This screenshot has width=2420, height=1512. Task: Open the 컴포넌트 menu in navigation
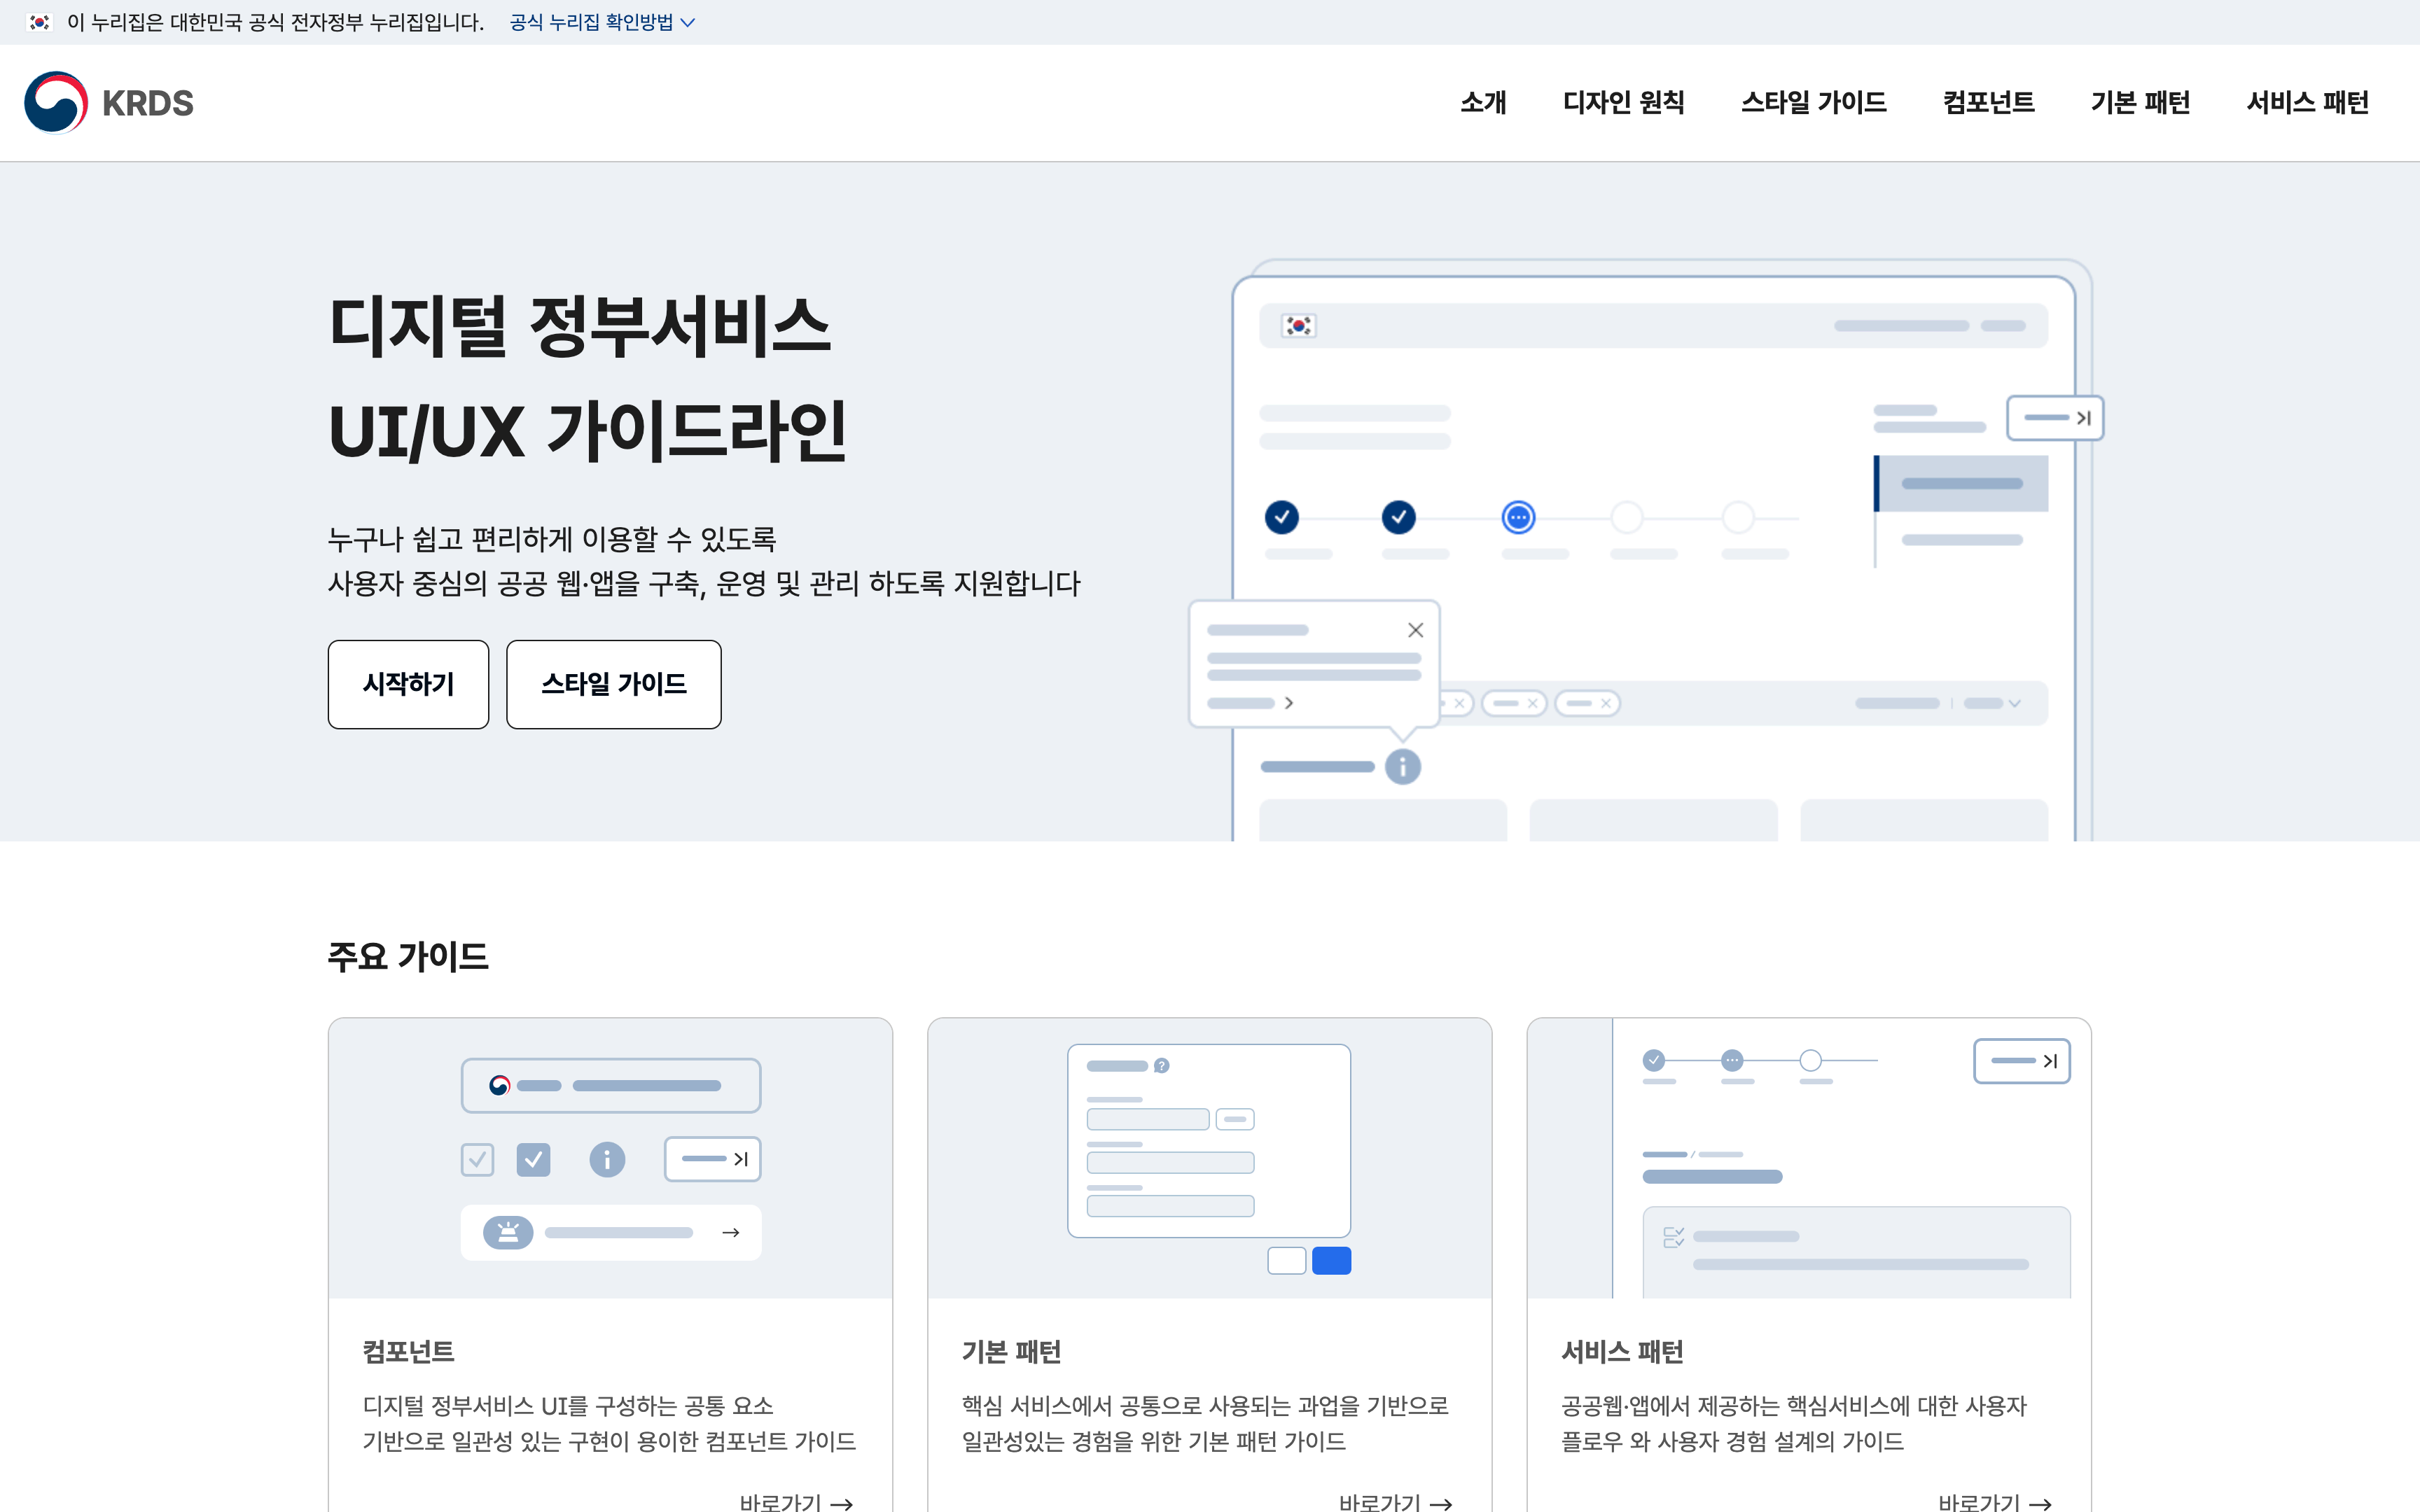[x=1988, y=102]
